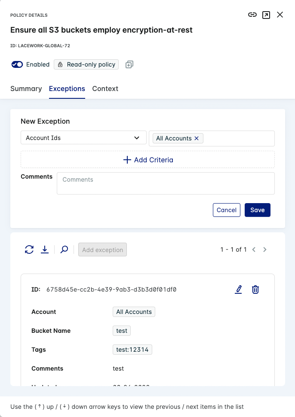Screen dimensions: 295x417
Task: Search exceptions with magnifier icon
Action: (64, 250)
